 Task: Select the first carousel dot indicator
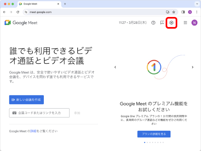coord(145,143)
